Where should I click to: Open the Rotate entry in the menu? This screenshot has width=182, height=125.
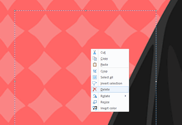110,96
